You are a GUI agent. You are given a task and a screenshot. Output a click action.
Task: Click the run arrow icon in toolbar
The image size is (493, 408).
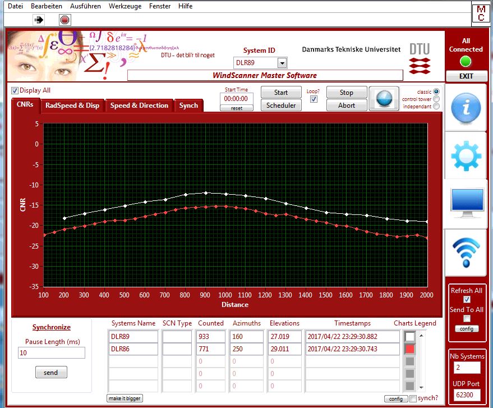point(39,20)
